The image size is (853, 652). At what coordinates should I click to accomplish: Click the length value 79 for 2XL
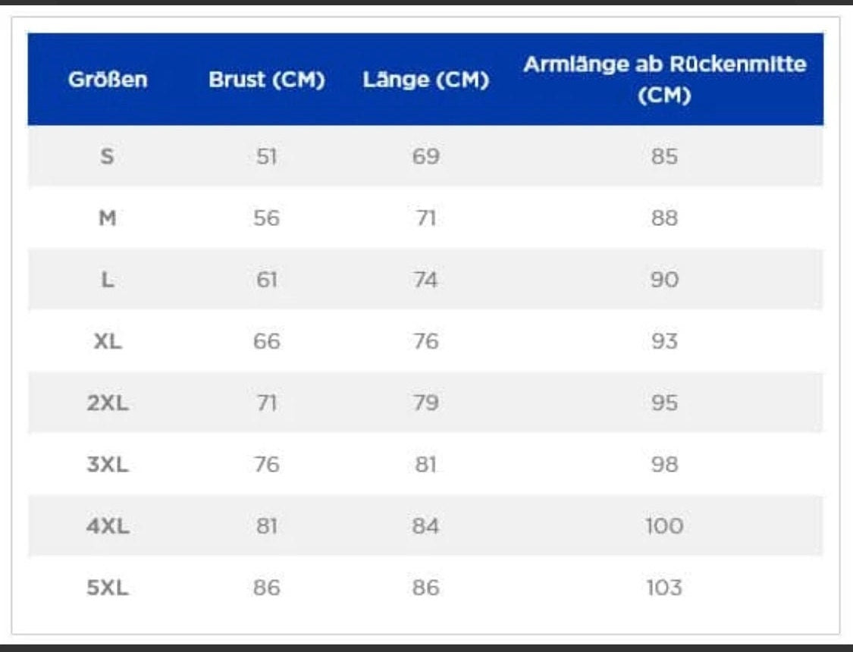[426, 403]
